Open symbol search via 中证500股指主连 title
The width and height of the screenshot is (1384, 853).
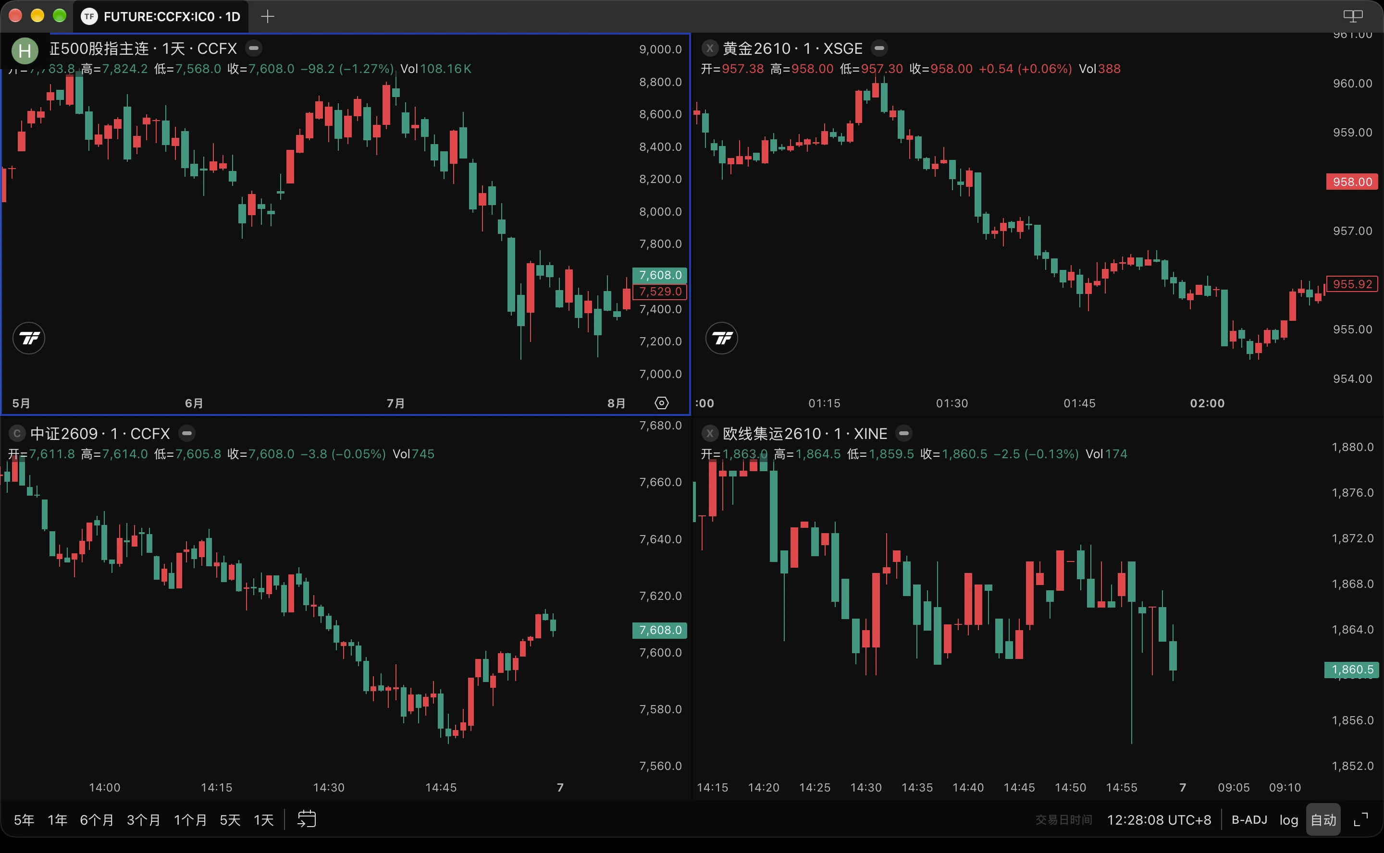143,49
